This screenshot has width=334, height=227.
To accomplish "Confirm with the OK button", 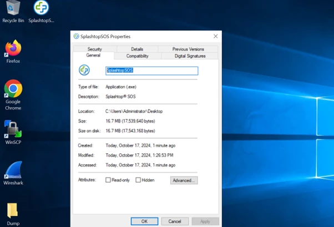I will coord(144,221).
